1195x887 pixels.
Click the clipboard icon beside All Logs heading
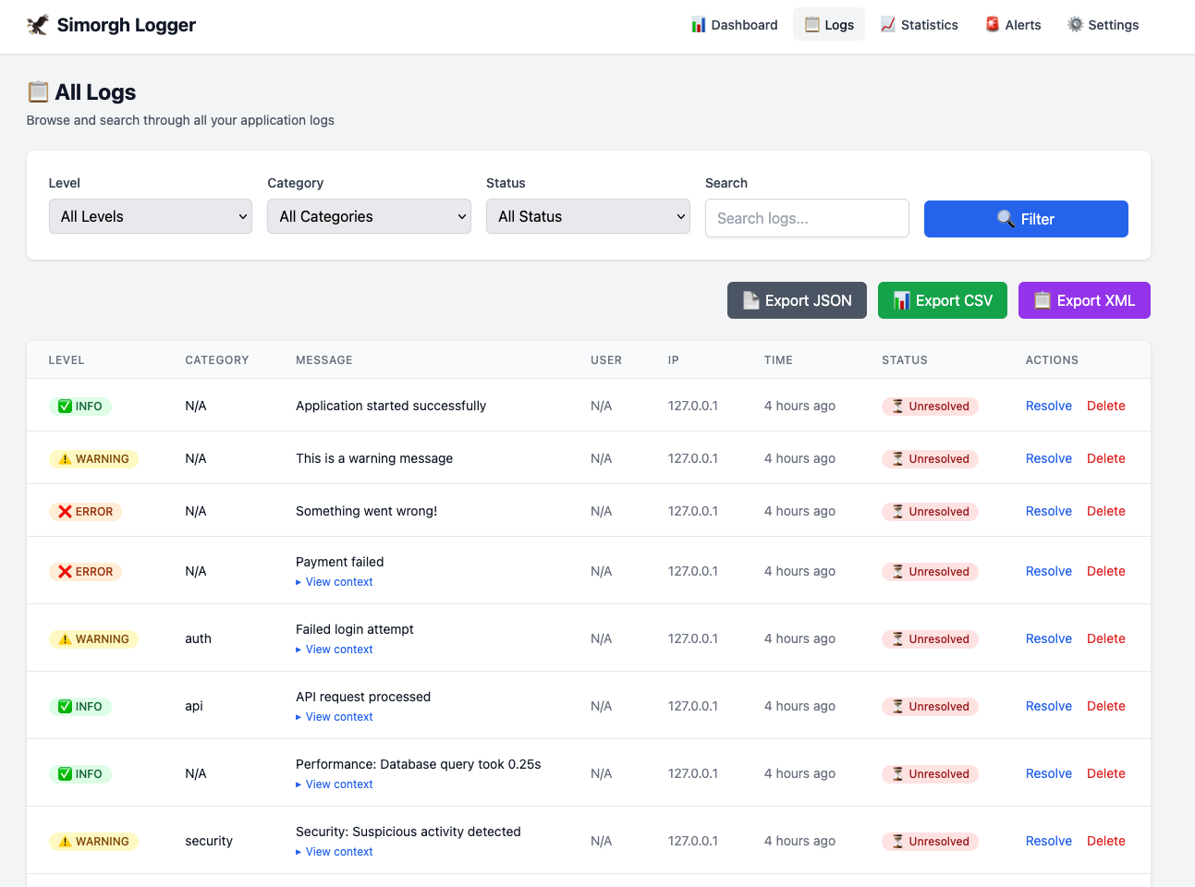coord(38,91)
